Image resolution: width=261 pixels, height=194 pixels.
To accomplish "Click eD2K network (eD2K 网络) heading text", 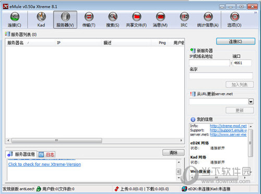I will pos(199,143).
